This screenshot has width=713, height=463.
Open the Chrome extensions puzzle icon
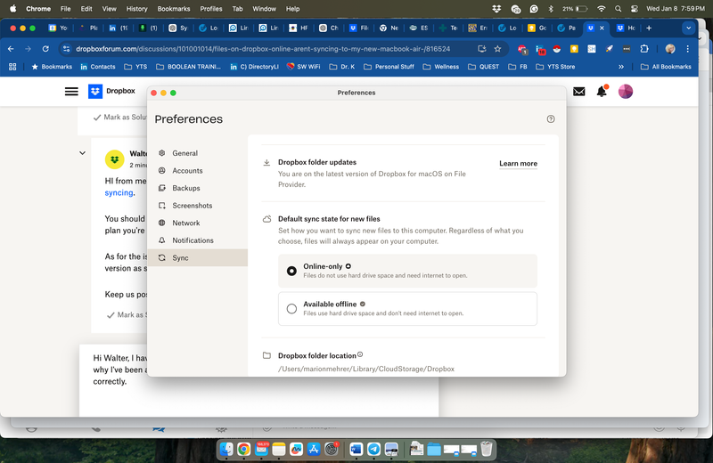click(x=644, y=49)
